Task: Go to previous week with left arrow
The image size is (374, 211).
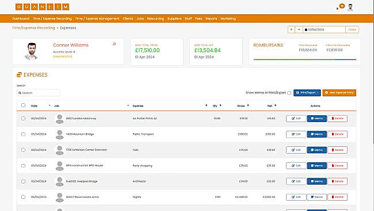Action: tap(291, 29)
